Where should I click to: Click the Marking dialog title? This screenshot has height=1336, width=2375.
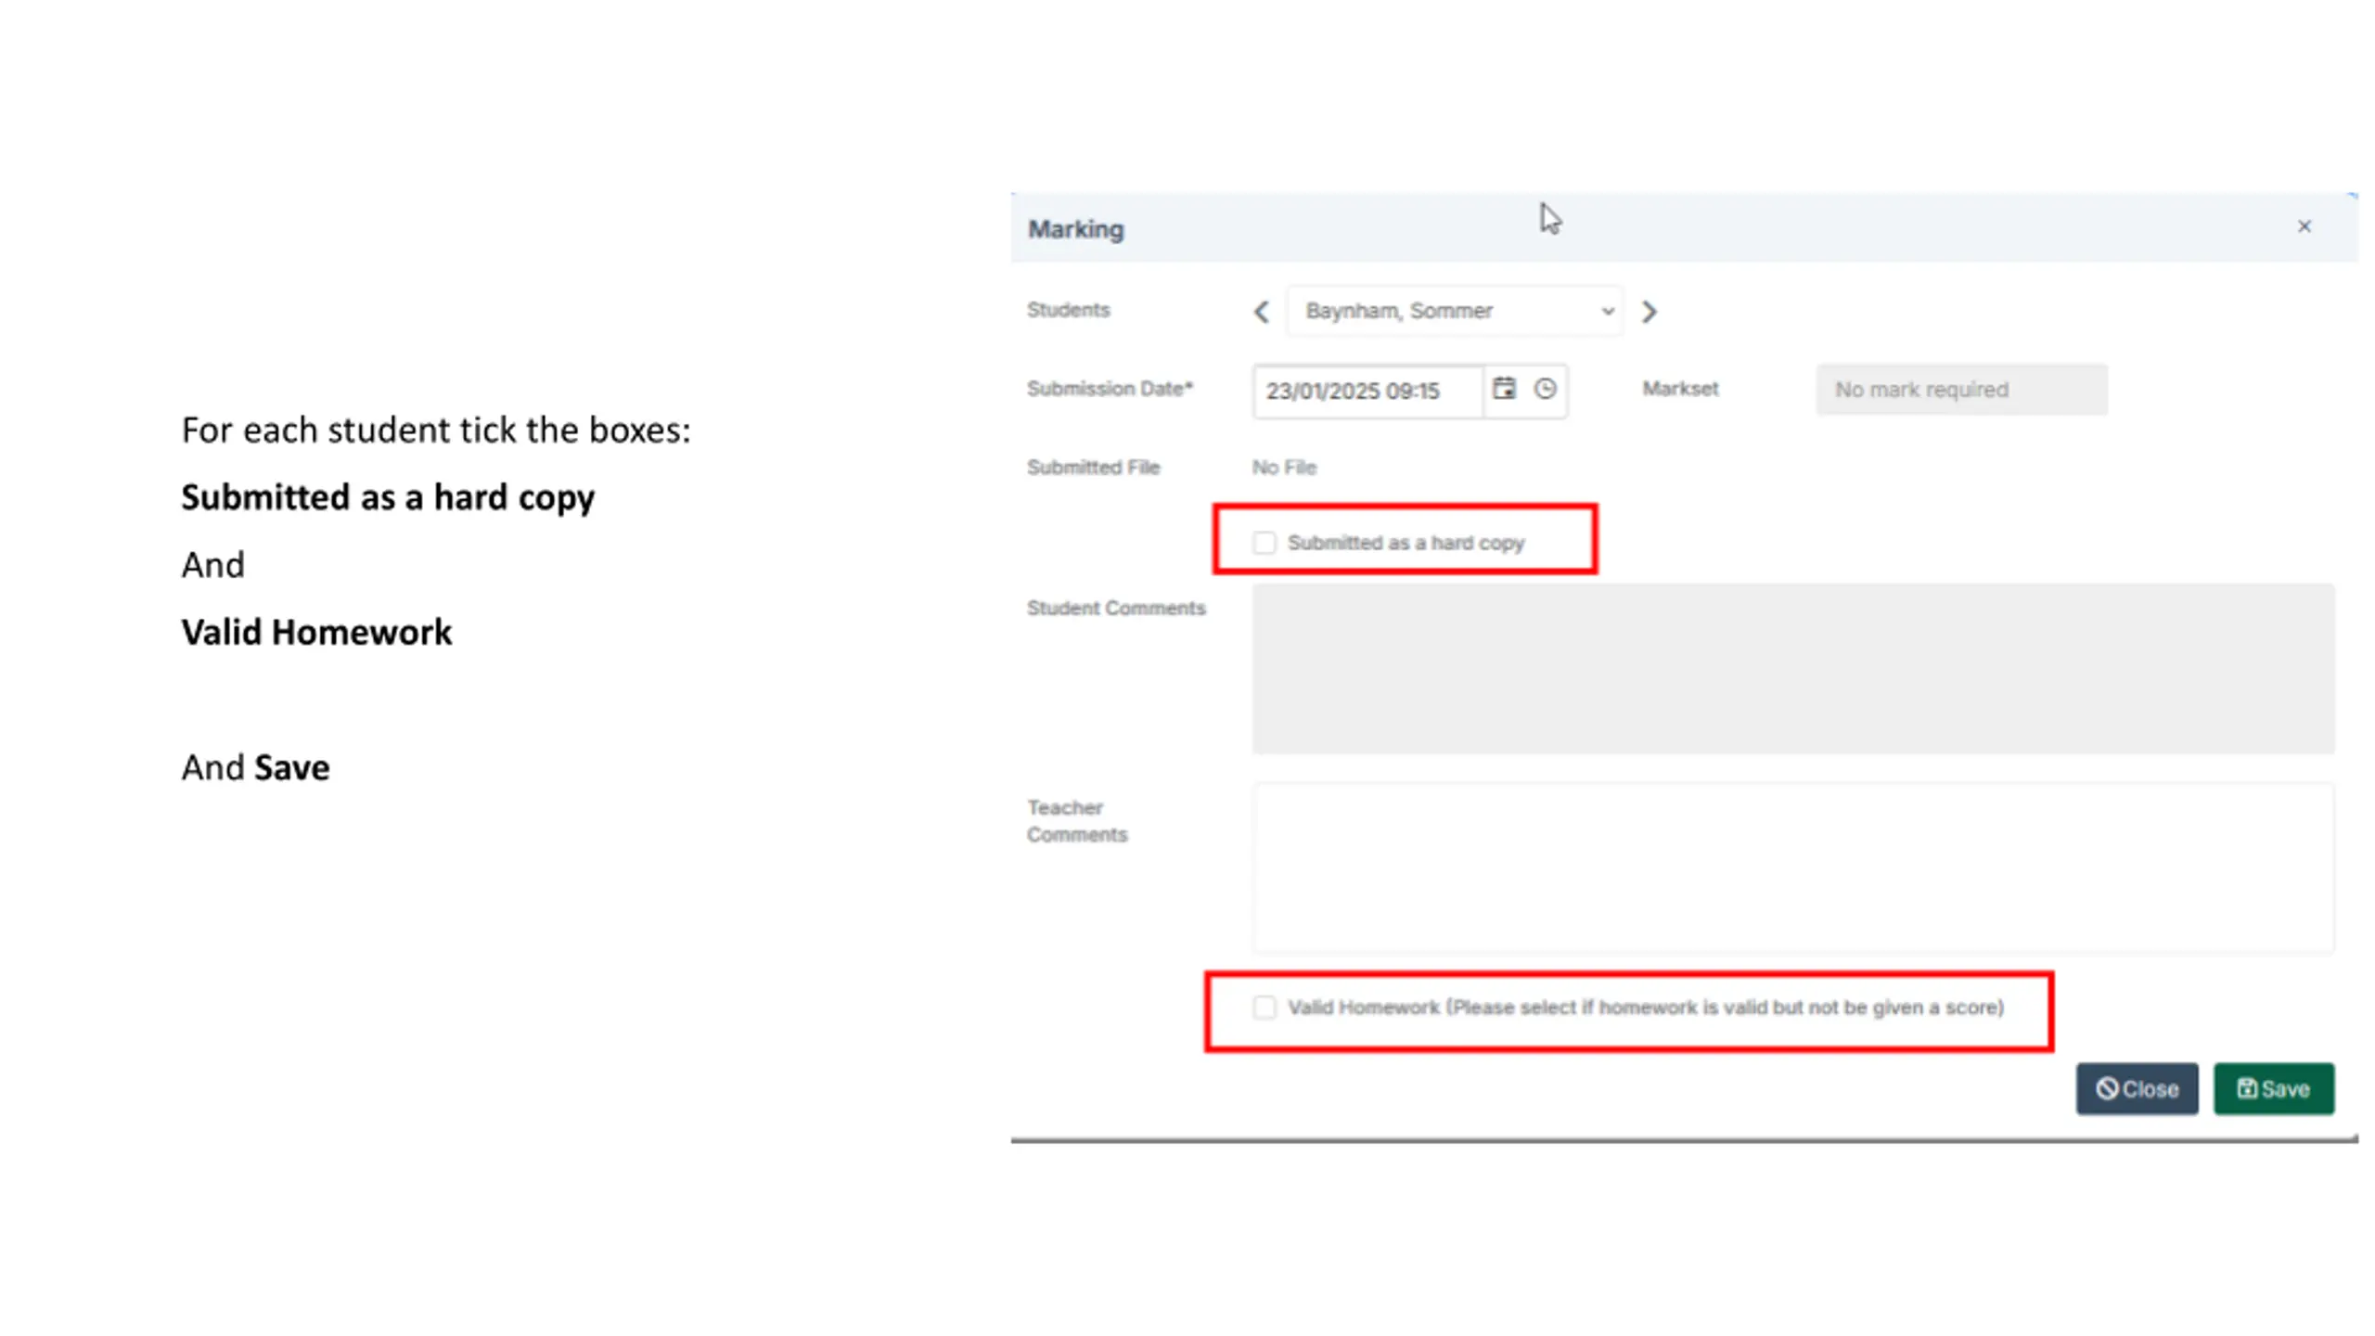[1075, 229]
